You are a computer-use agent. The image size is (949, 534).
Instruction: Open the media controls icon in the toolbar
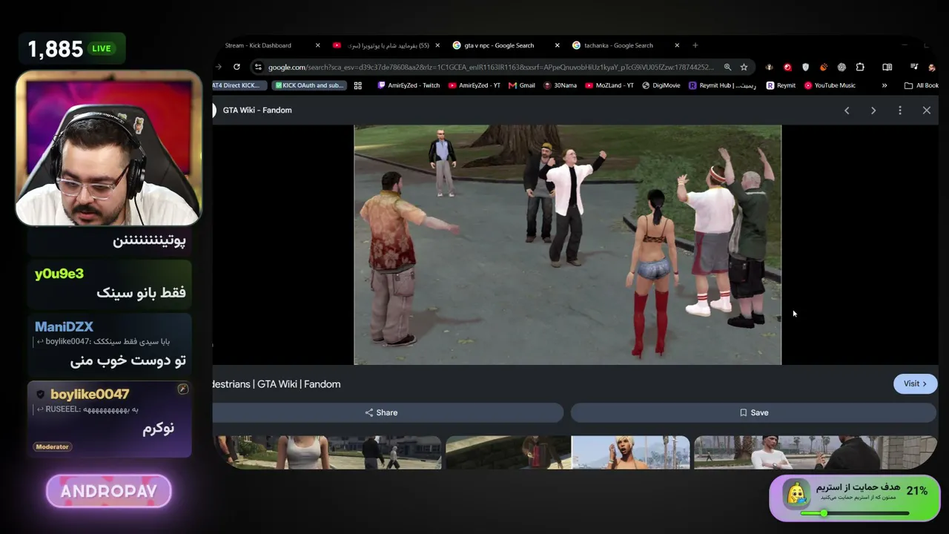(x=914, y=67)
